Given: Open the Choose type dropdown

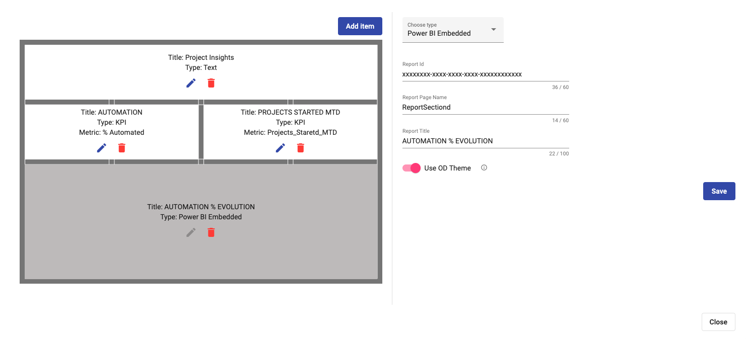Looking at the screenshot, I should pyautogui.click(x=453, y=30).
